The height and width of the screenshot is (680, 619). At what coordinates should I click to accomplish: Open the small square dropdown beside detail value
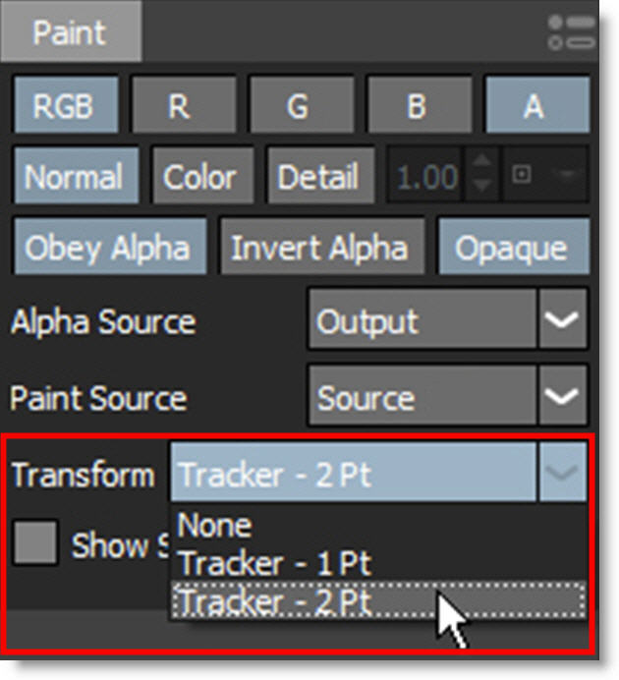click(544, 178)
